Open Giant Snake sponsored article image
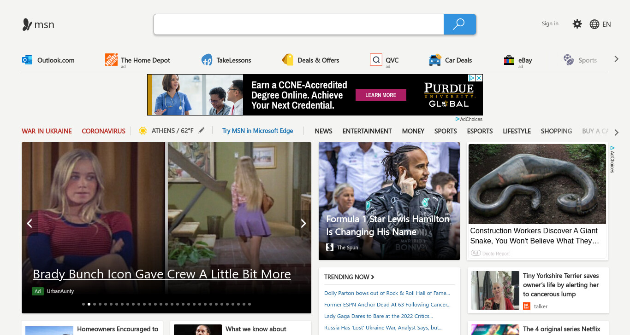Viewport: 630px width, 335px height. click(537, 184)
